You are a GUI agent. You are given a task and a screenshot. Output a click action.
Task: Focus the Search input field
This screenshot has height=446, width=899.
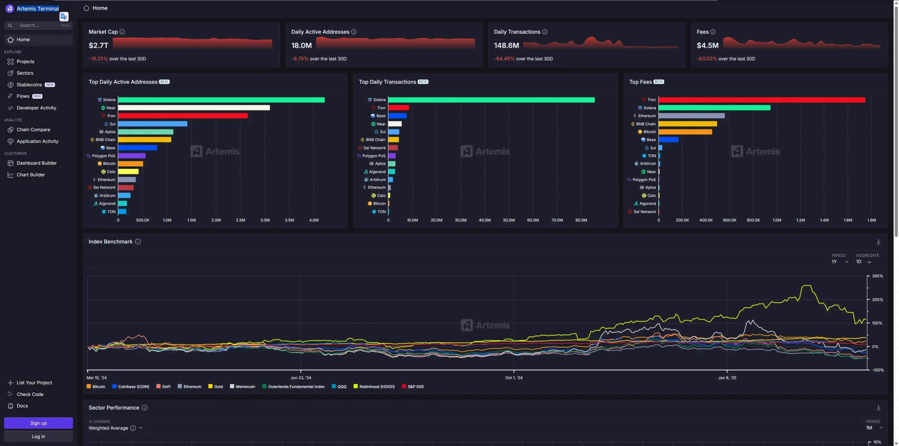38,25
